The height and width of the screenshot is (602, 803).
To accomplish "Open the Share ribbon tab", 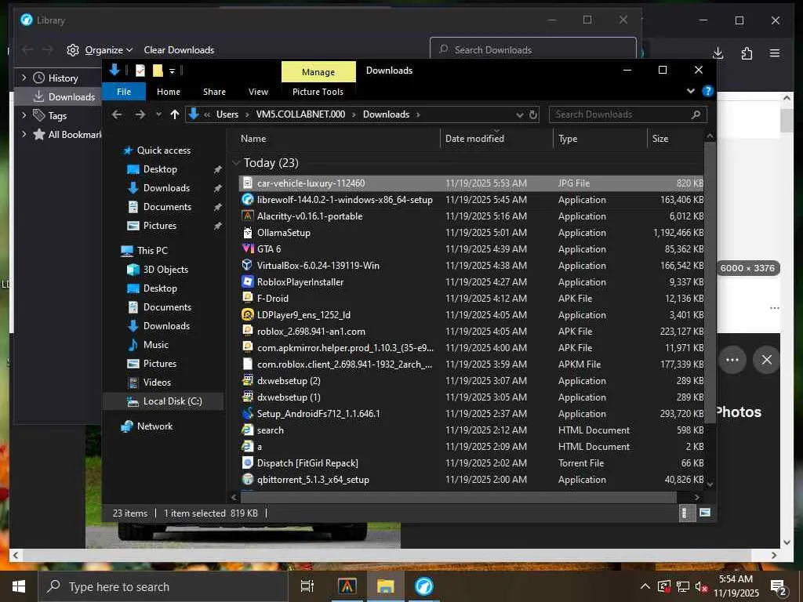I will point(214,92).
